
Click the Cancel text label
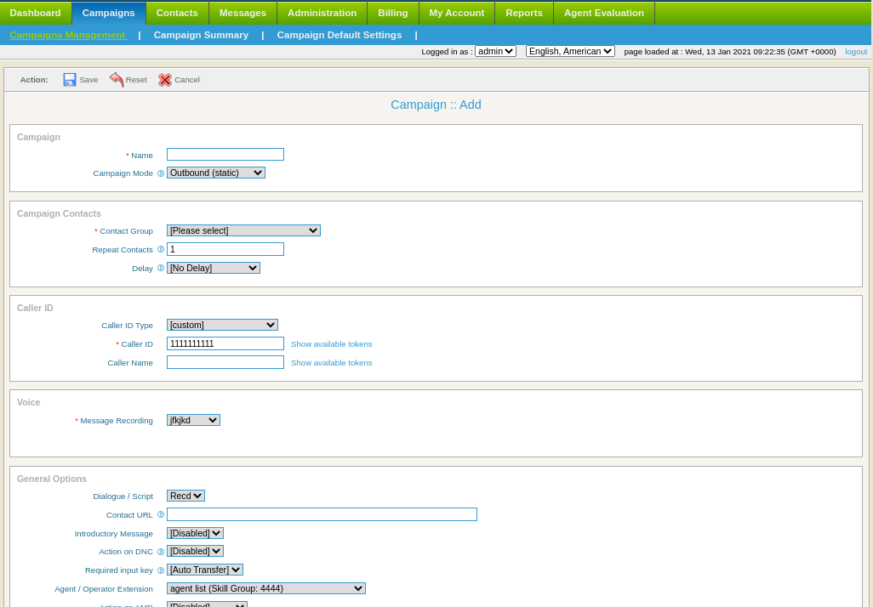point(187,80)
